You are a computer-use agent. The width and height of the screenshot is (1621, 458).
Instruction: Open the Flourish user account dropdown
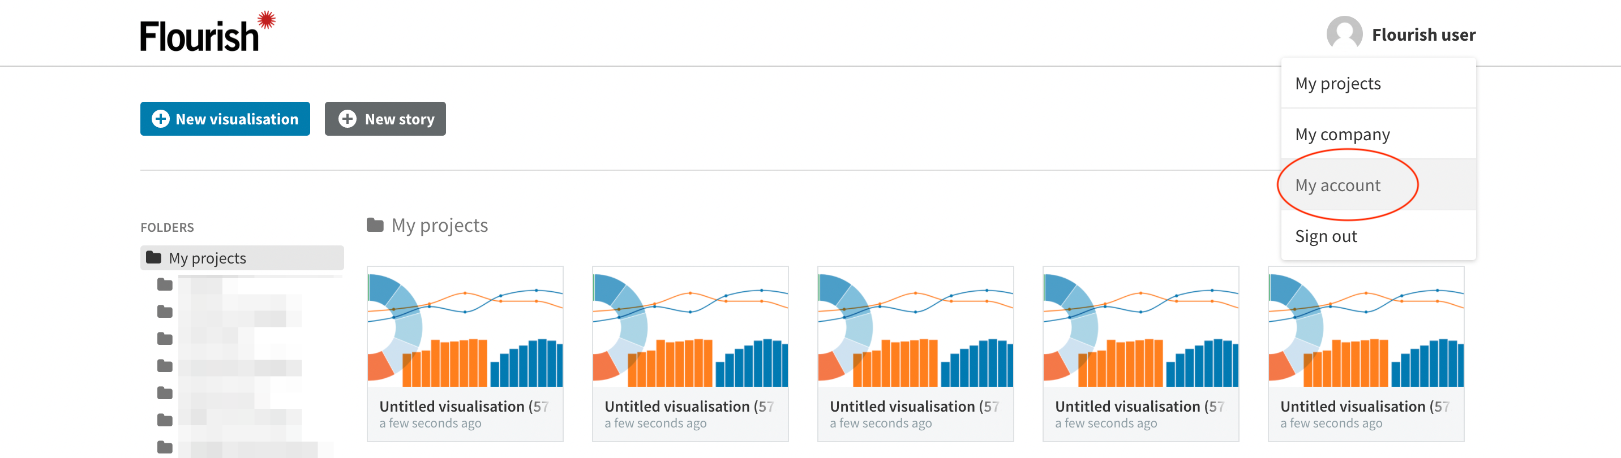[1401, 34]
